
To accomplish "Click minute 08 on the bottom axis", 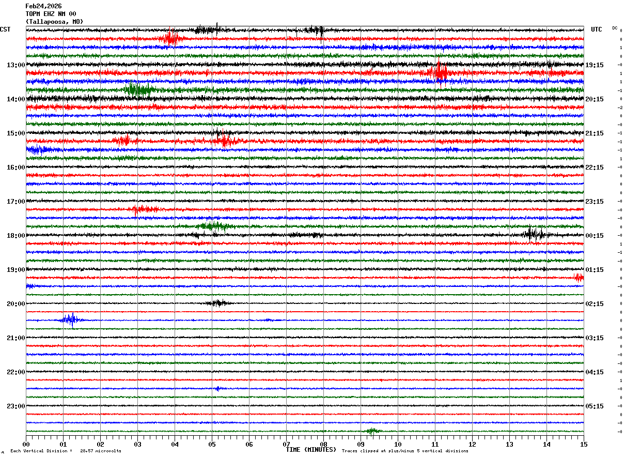I will 323,444.
